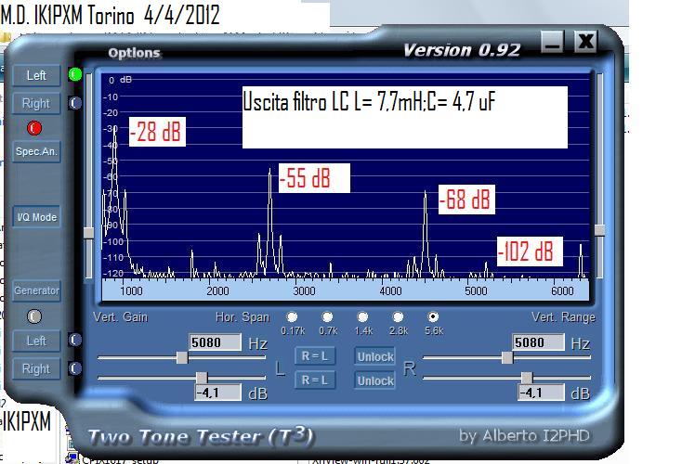This screenshot has height=464, width=695.
Task: Choose the 0.7k horizontal span option
Action: pos(327,317)
